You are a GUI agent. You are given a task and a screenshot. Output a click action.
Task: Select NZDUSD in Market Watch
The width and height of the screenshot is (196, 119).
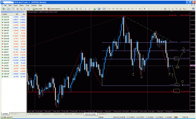click(13, 36)
